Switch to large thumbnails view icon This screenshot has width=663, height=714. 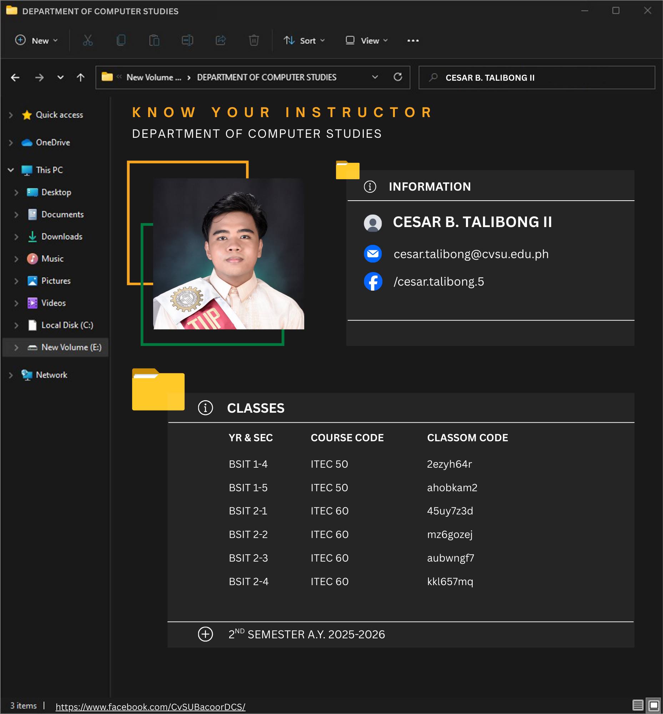coord(653,705)
